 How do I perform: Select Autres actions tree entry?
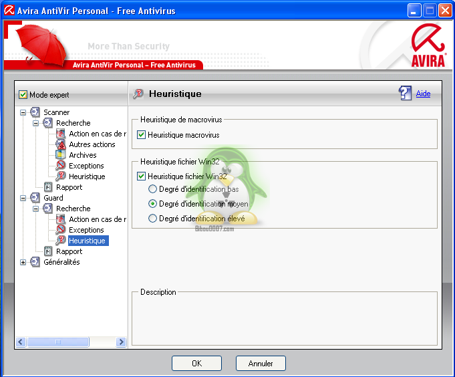[x=92, y=144]
